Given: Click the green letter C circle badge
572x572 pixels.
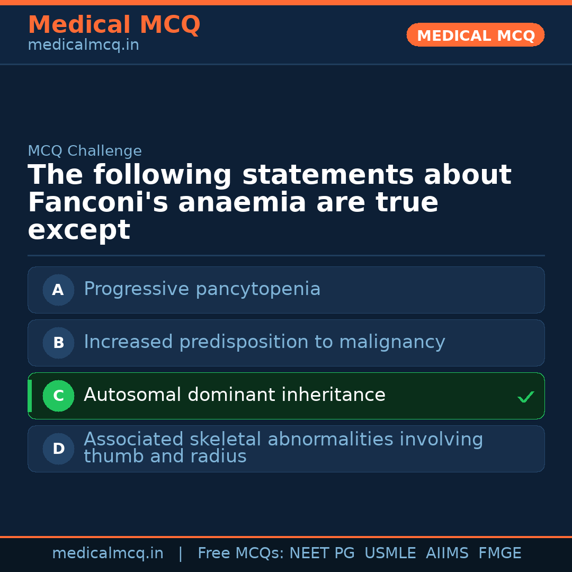Looking at the screenshot, I should pos(58,396).
